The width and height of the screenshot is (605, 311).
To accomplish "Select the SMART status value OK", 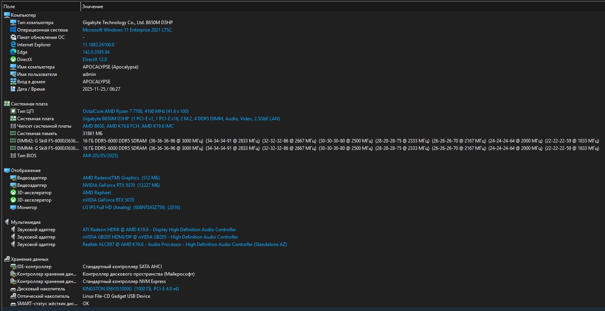I will 86,304.
